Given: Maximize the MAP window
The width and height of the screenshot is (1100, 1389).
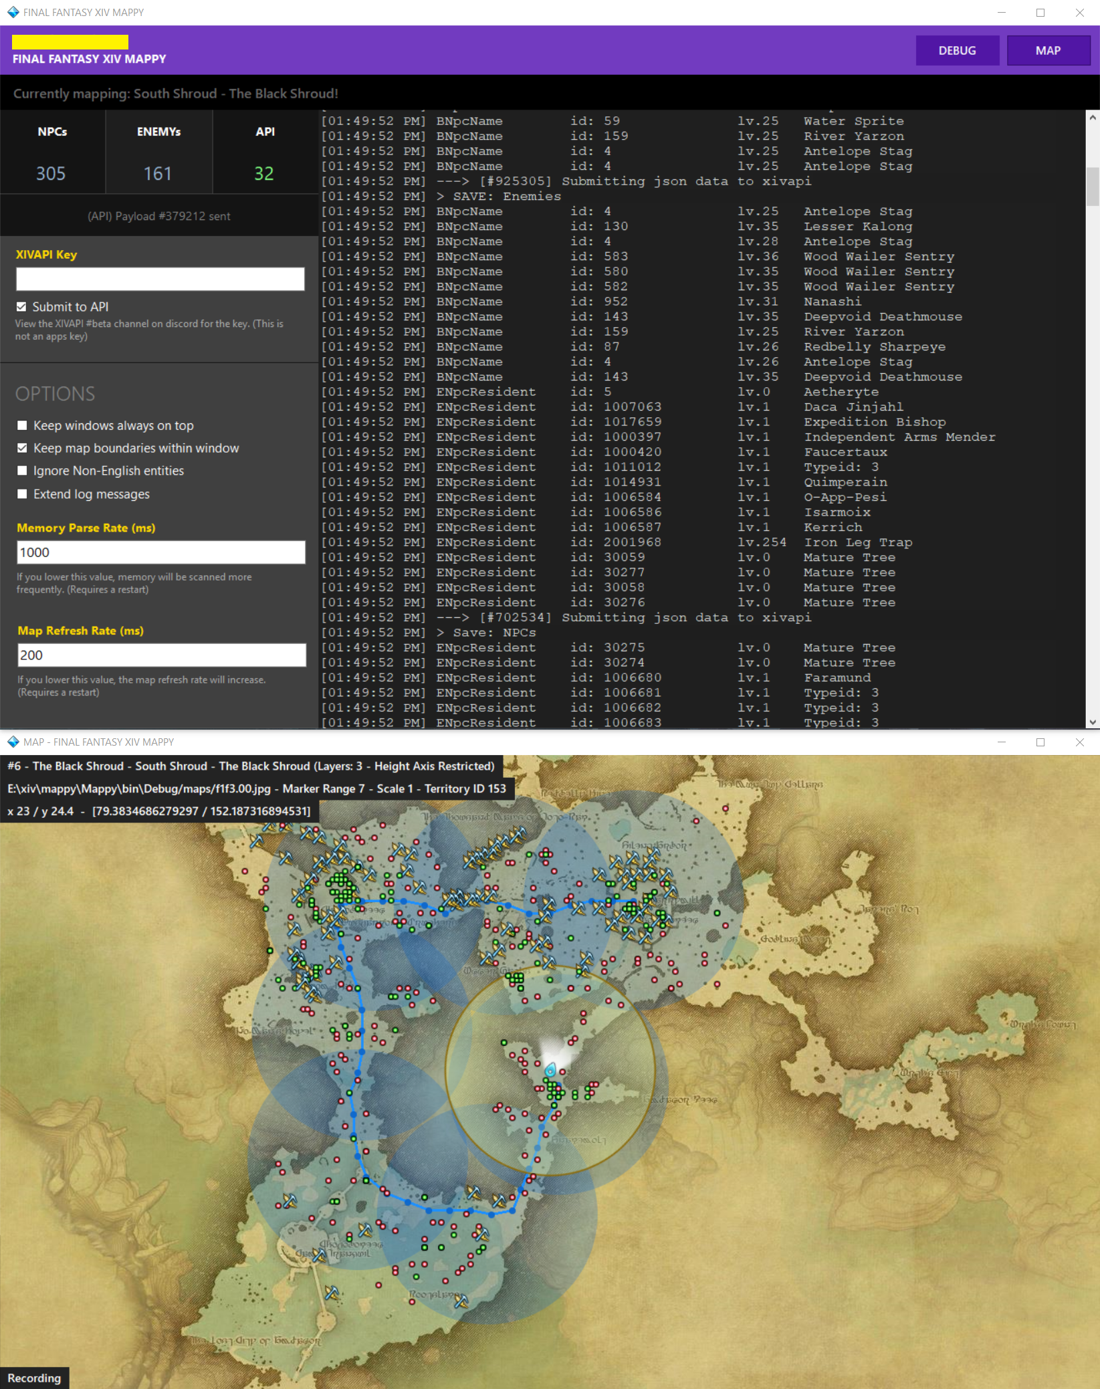Looking at the screenshot, I should (x=1040, y=742).
